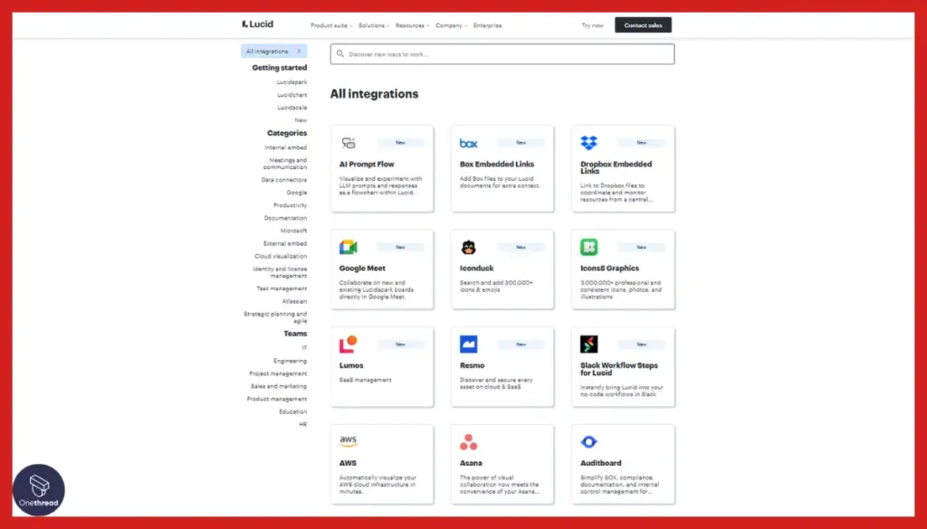Open the Resmo card title
927x529 pixels.
click(x=473, y=365)
